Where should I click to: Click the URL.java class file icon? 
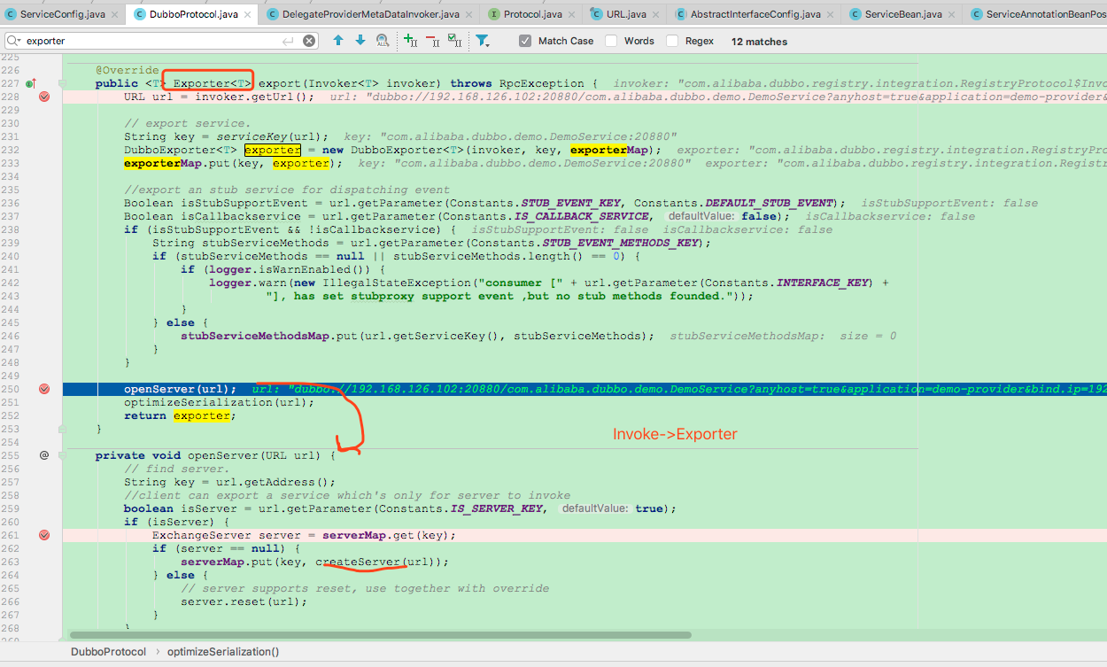pos(596,14)
